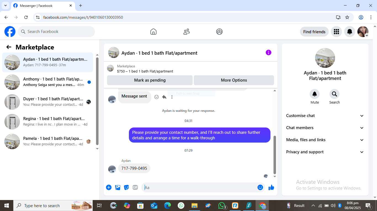
Task: Open Duyer conversation in Marketplace list
Action: click(48, 102)
